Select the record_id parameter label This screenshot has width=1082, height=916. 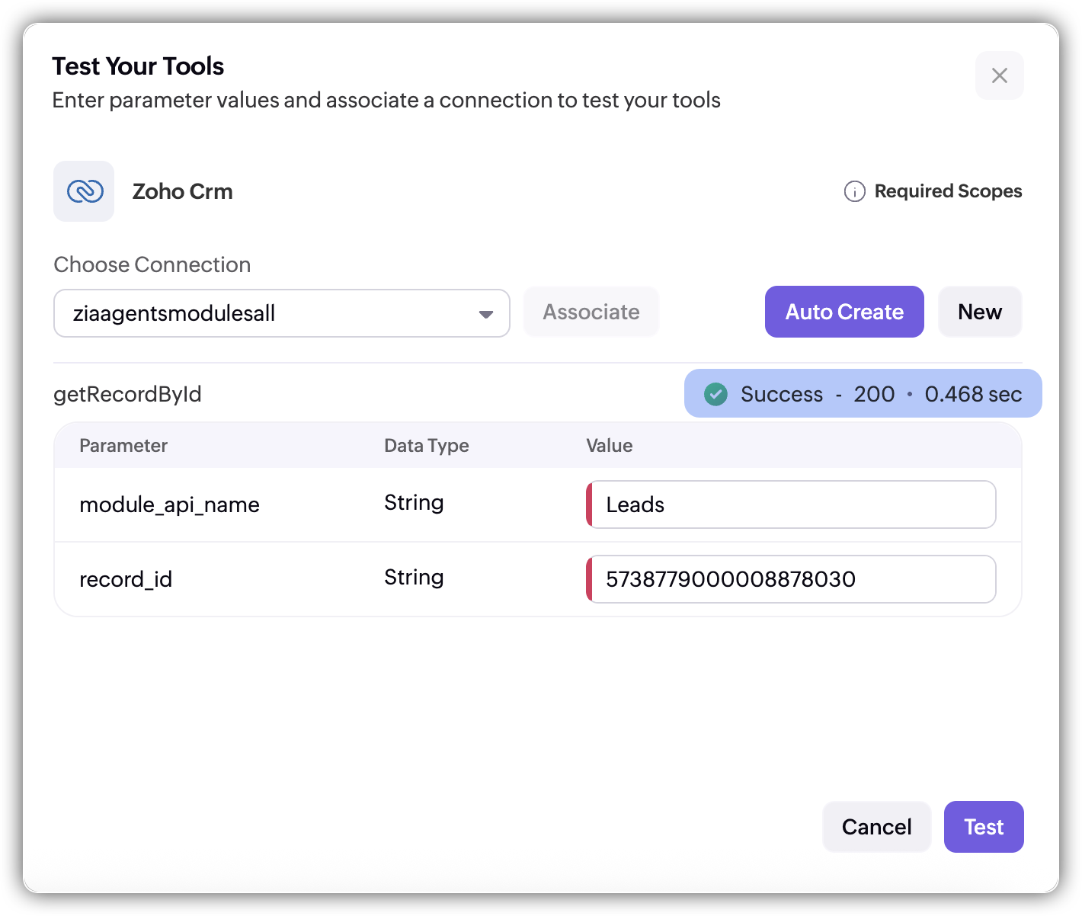(x=126, y=579)
